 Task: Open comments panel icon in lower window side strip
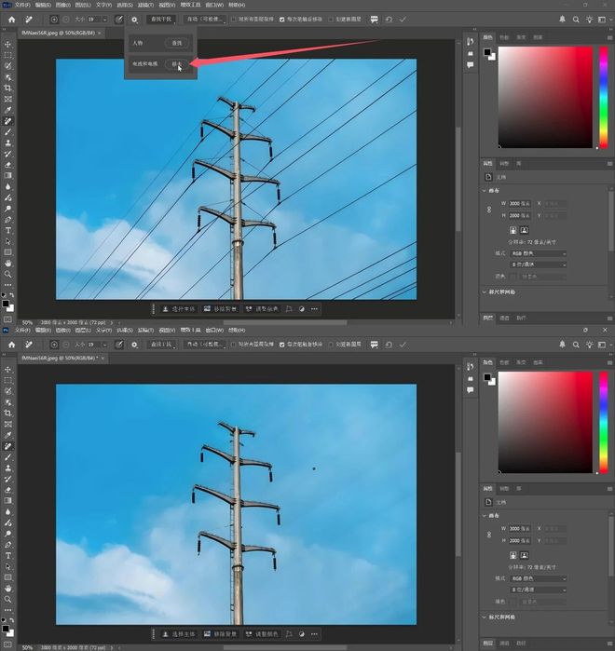[x=470, y=390]
